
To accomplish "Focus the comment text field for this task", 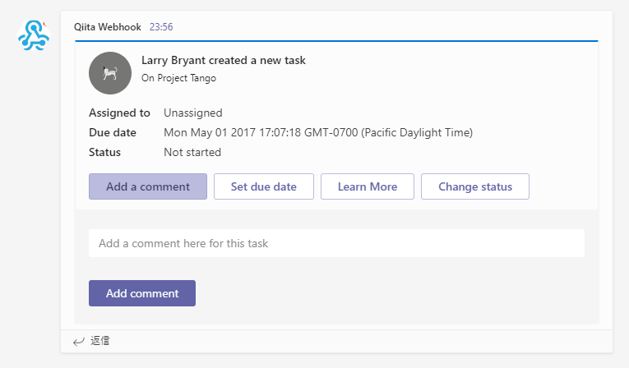I will click(x=336, y=243).
